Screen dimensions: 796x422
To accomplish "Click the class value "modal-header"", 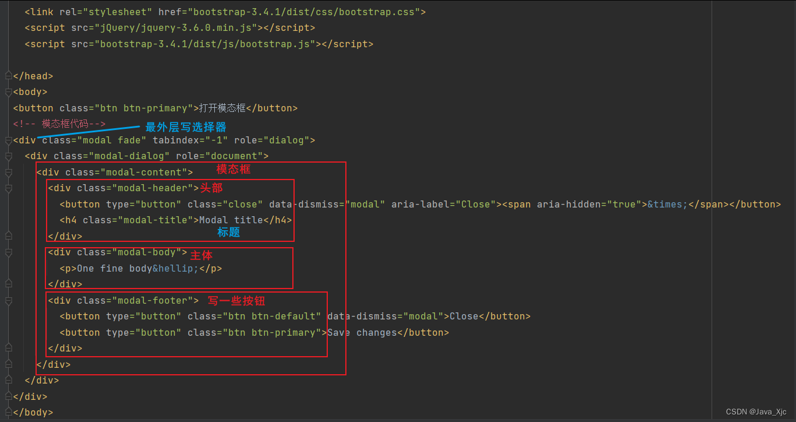I will [153, 188].
